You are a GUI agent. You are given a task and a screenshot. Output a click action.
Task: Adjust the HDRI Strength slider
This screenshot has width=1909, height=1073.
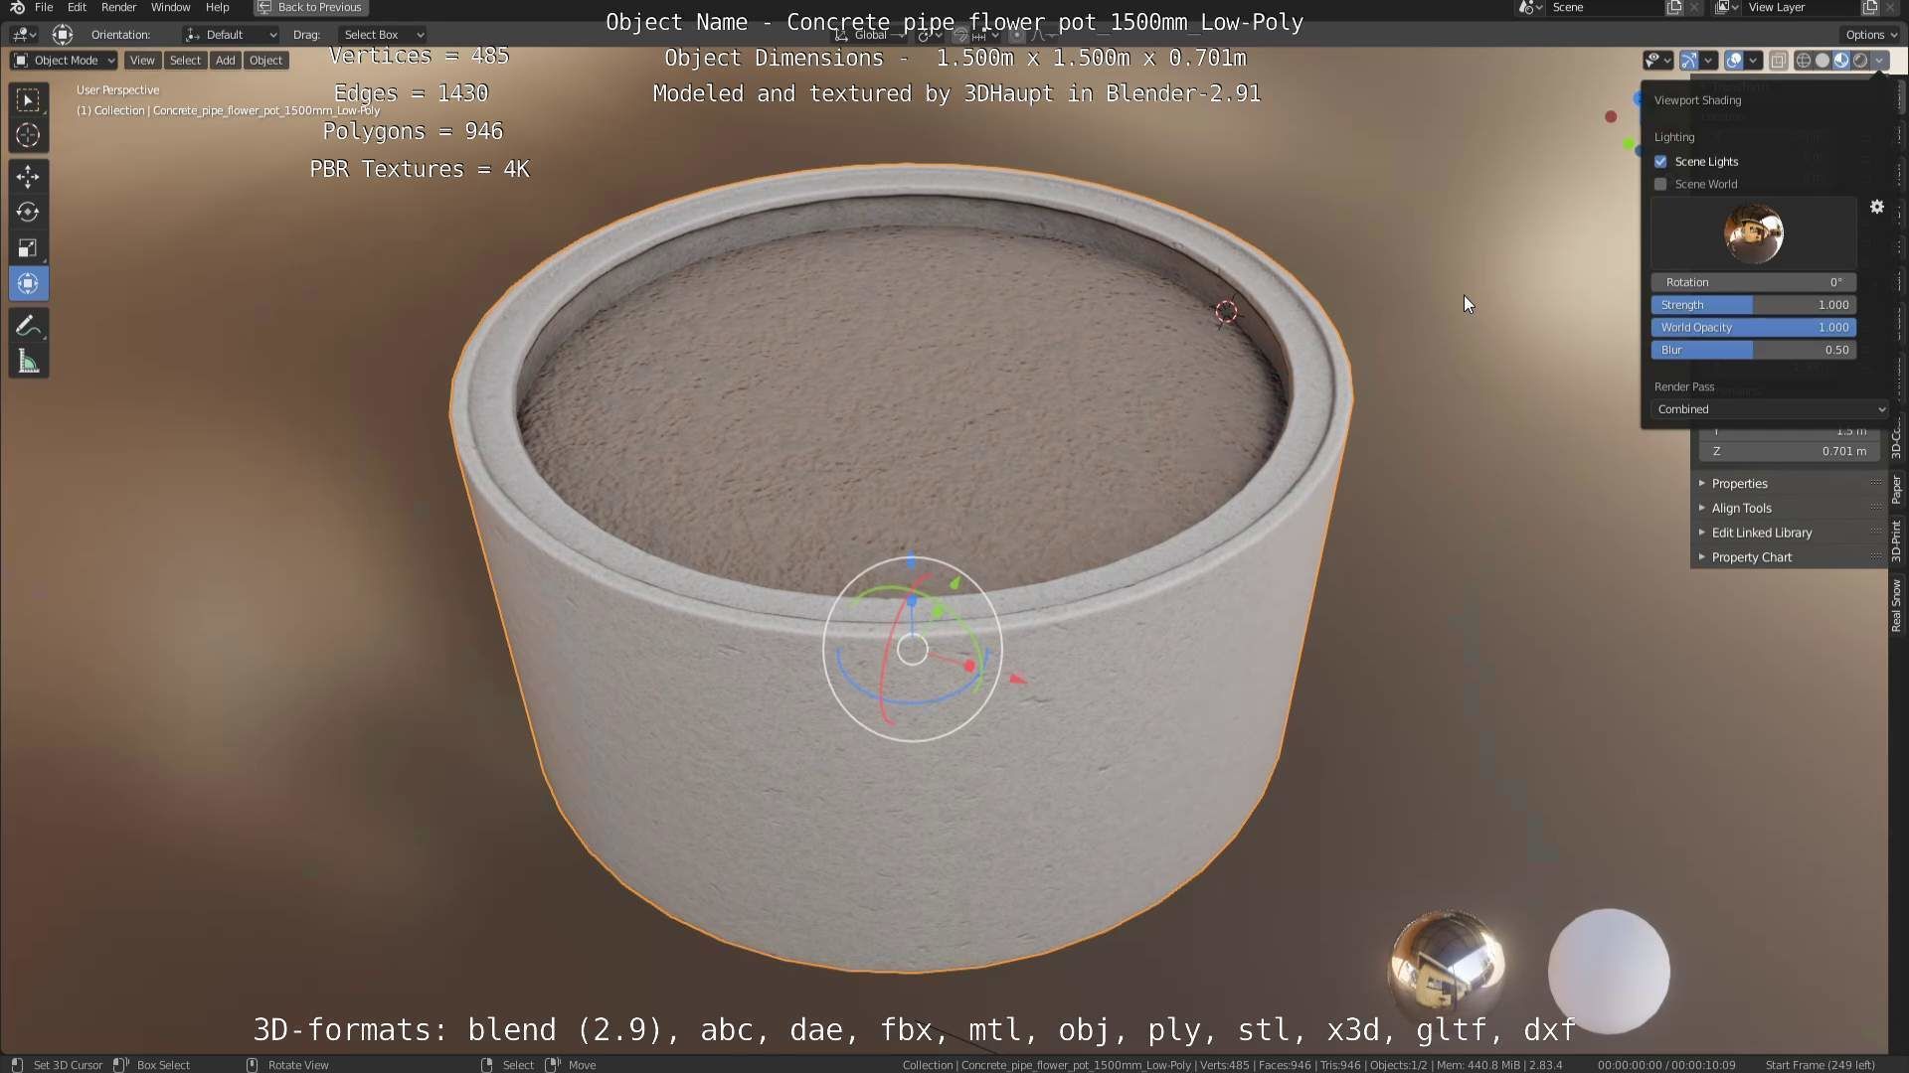click(x=1754, y=305)
